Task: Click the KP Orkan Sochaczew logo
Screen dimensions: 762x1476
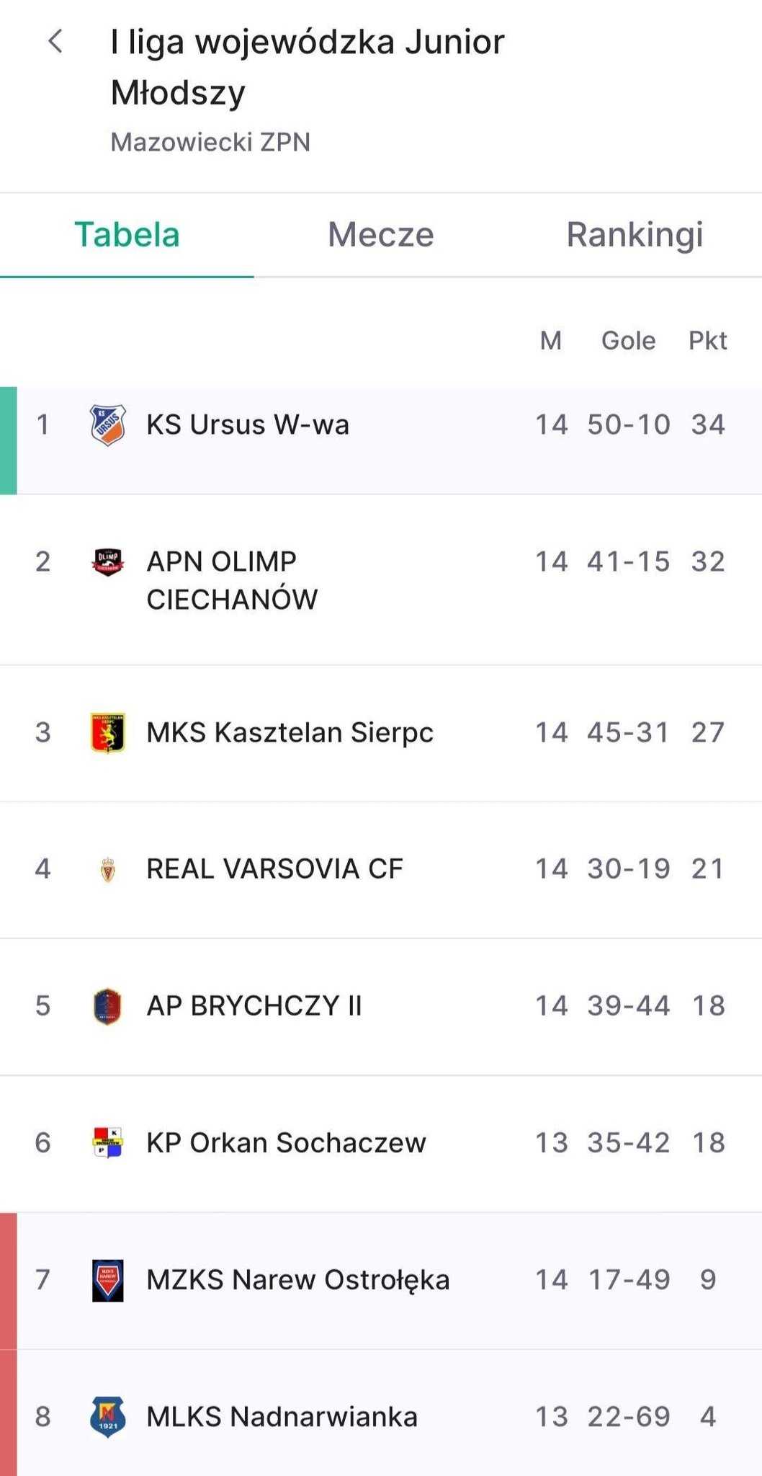Action: coord(108,1143)
